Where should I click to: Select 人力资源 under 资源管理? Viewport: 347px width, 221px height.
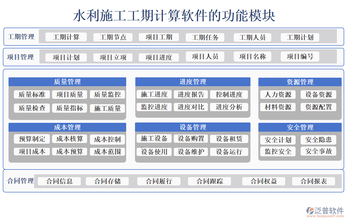coord(277,94)
